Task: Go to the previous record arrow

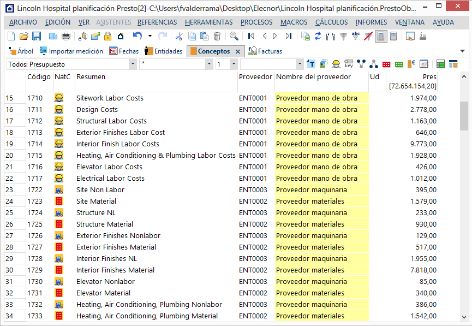Action: point(265,36)
